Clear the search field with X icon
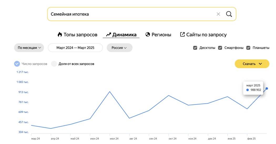 [x=218, y=14]
